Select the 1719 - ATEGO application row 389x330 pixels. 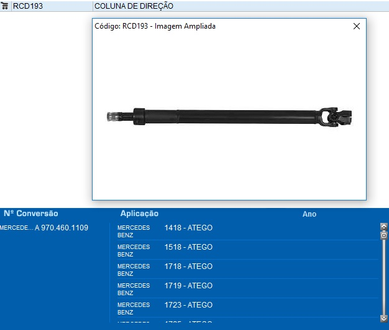coord(188,286)
